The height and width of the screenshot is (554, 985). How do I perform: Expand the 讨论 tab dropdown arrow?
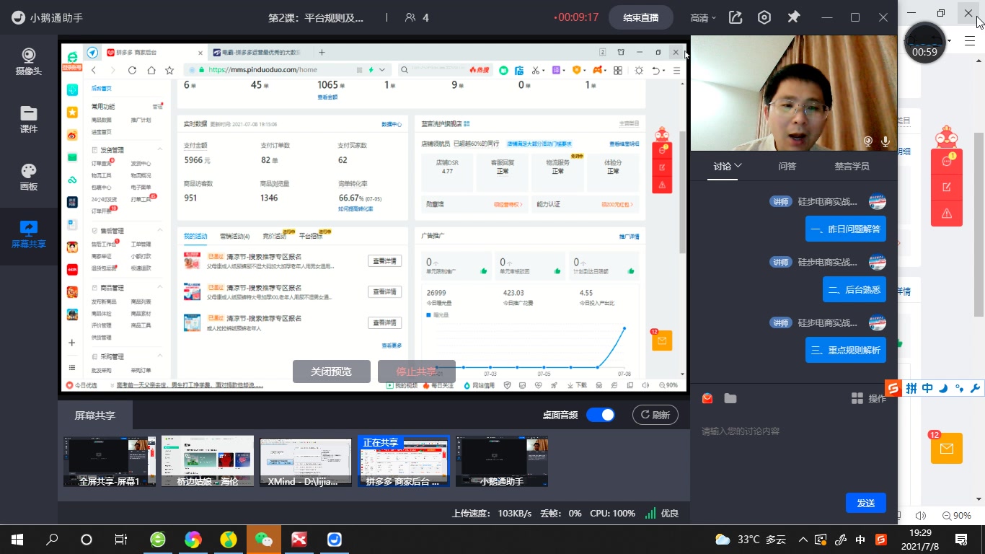click(738, 166)
